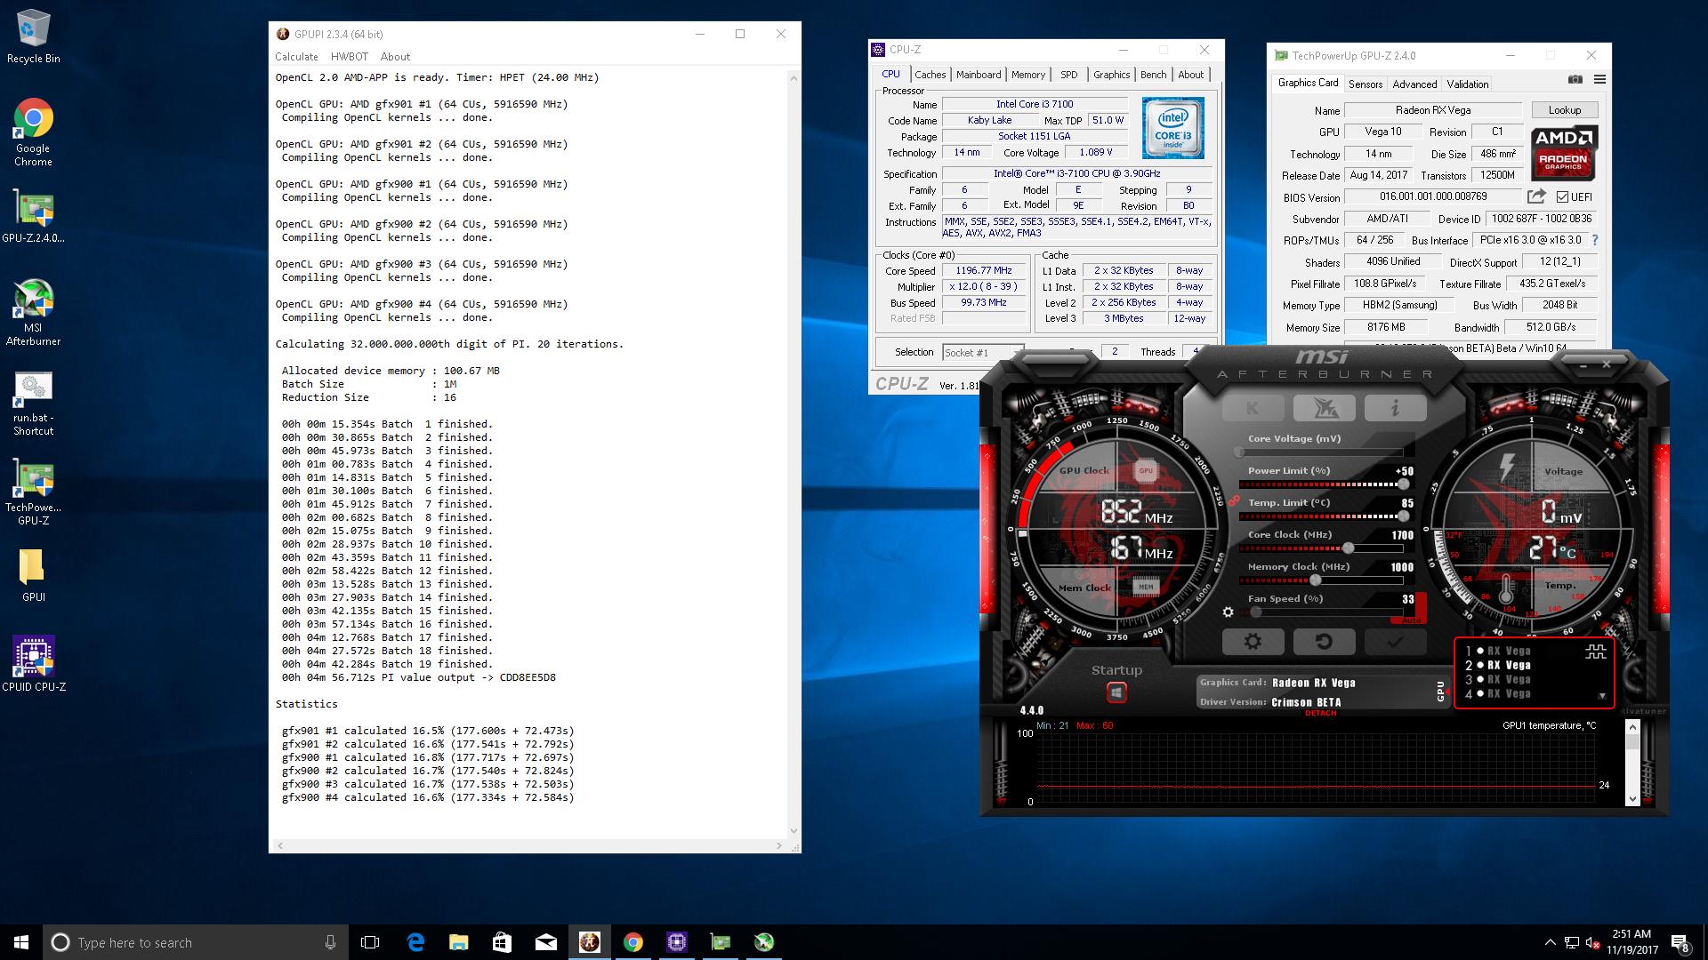Open the Microsoft Store taskbar icon

(503, 942)
